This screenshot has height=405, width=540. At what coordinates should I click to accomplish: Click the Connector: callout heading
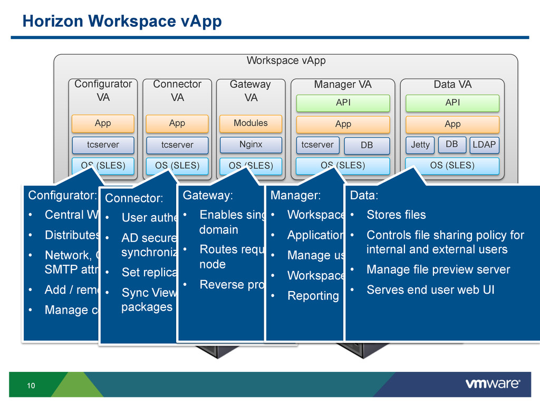click(x=134, y=198)
